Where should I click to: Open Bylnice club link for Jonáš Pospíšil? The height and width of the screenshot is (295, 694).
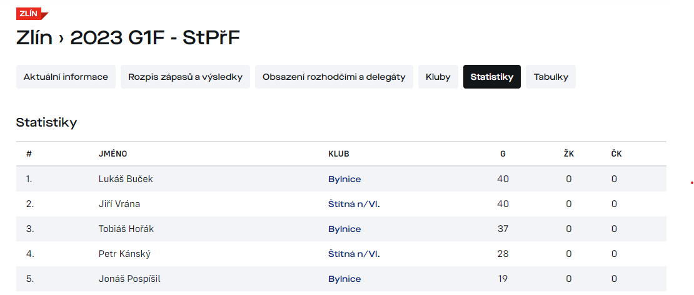pos(344,279)
